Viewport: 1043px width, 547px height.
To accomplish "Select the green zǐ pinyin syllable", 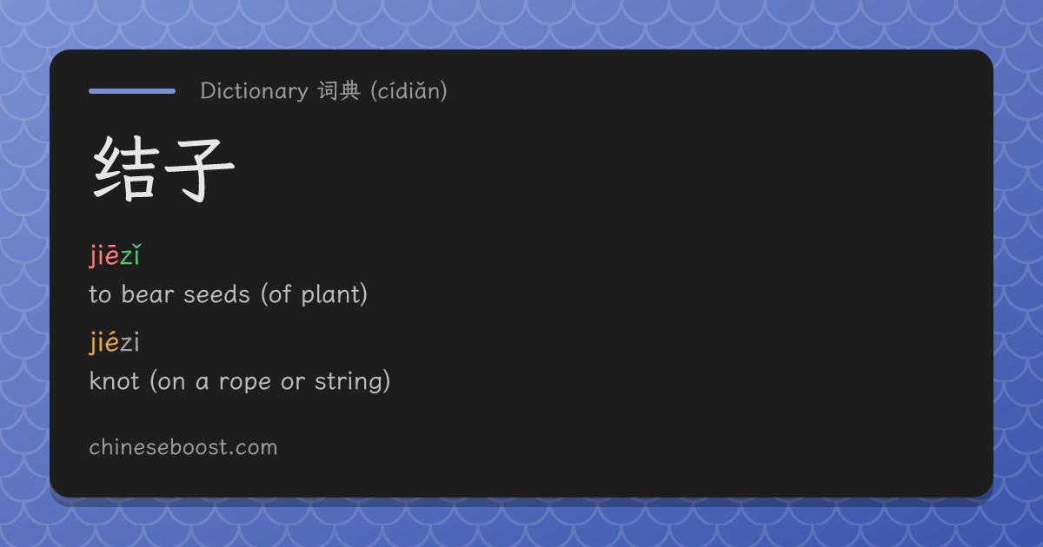I will click(130, 256).
